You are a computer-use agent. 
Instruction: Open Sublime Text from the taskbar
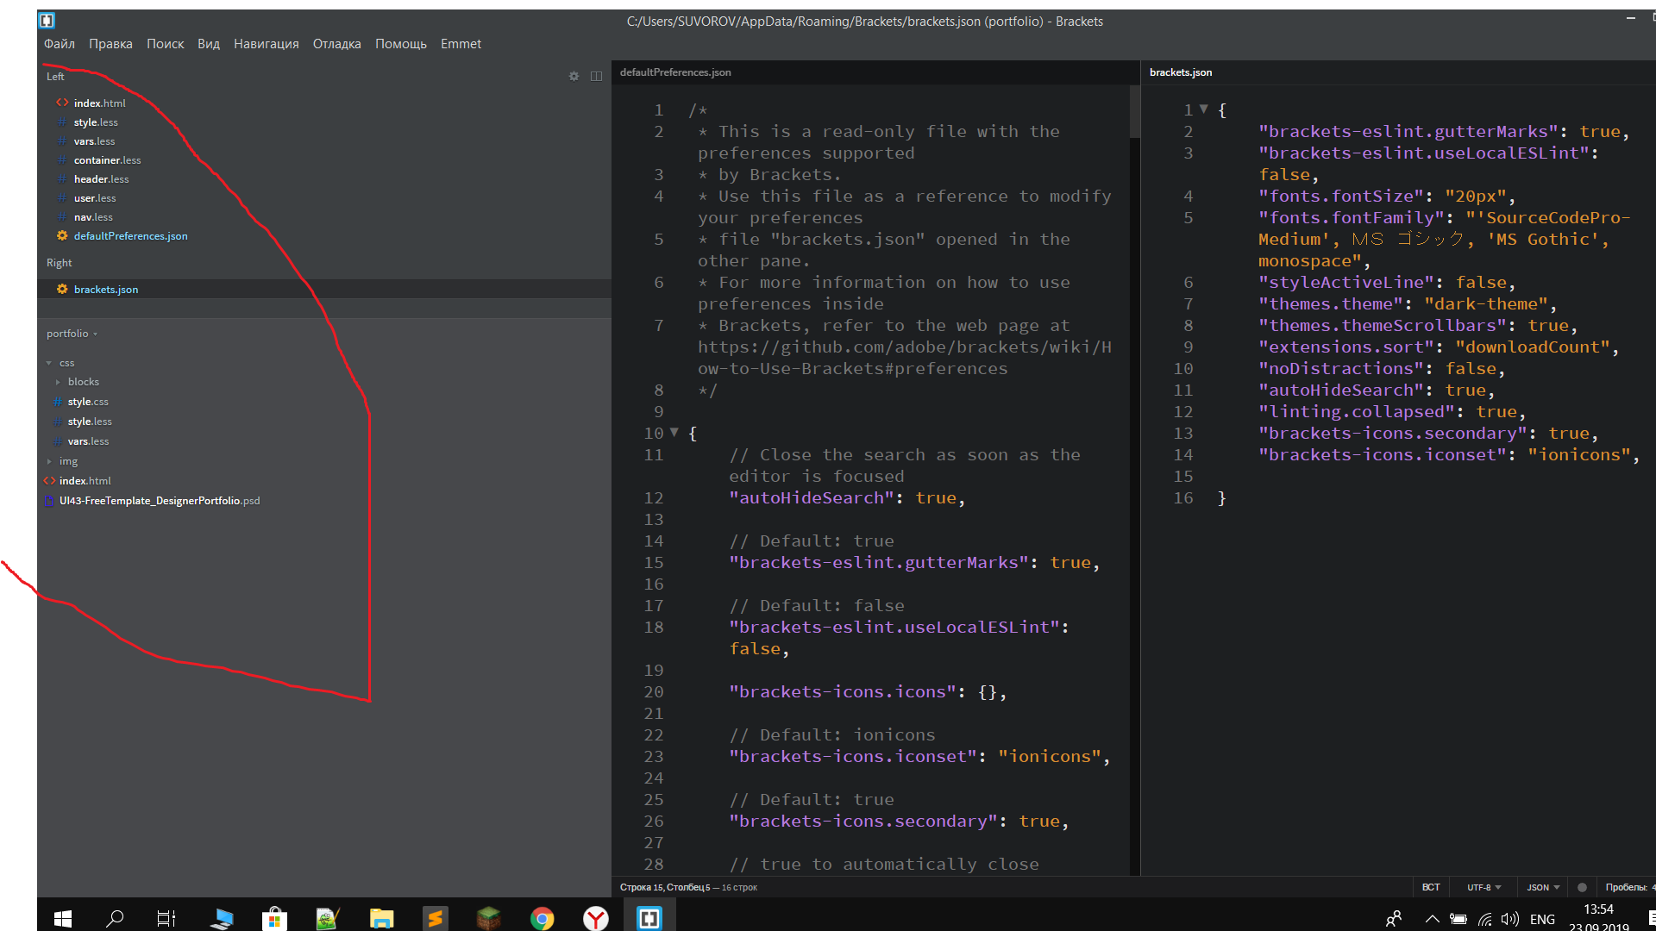point(435,919)
